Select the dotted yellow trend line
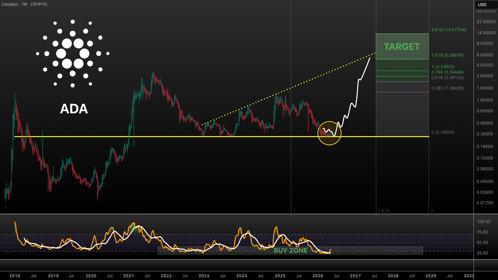The height and width of the screenshot is (280, 498). click(x=288, y=89)
